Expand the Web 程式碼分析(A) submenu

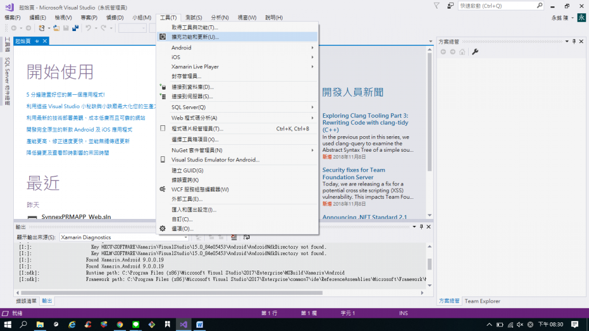238,118
